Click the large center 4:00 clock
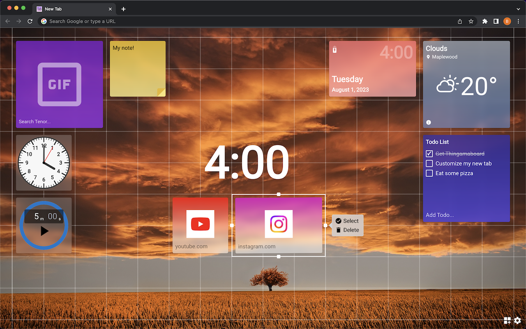526x329 pixels. coord(247,163)
